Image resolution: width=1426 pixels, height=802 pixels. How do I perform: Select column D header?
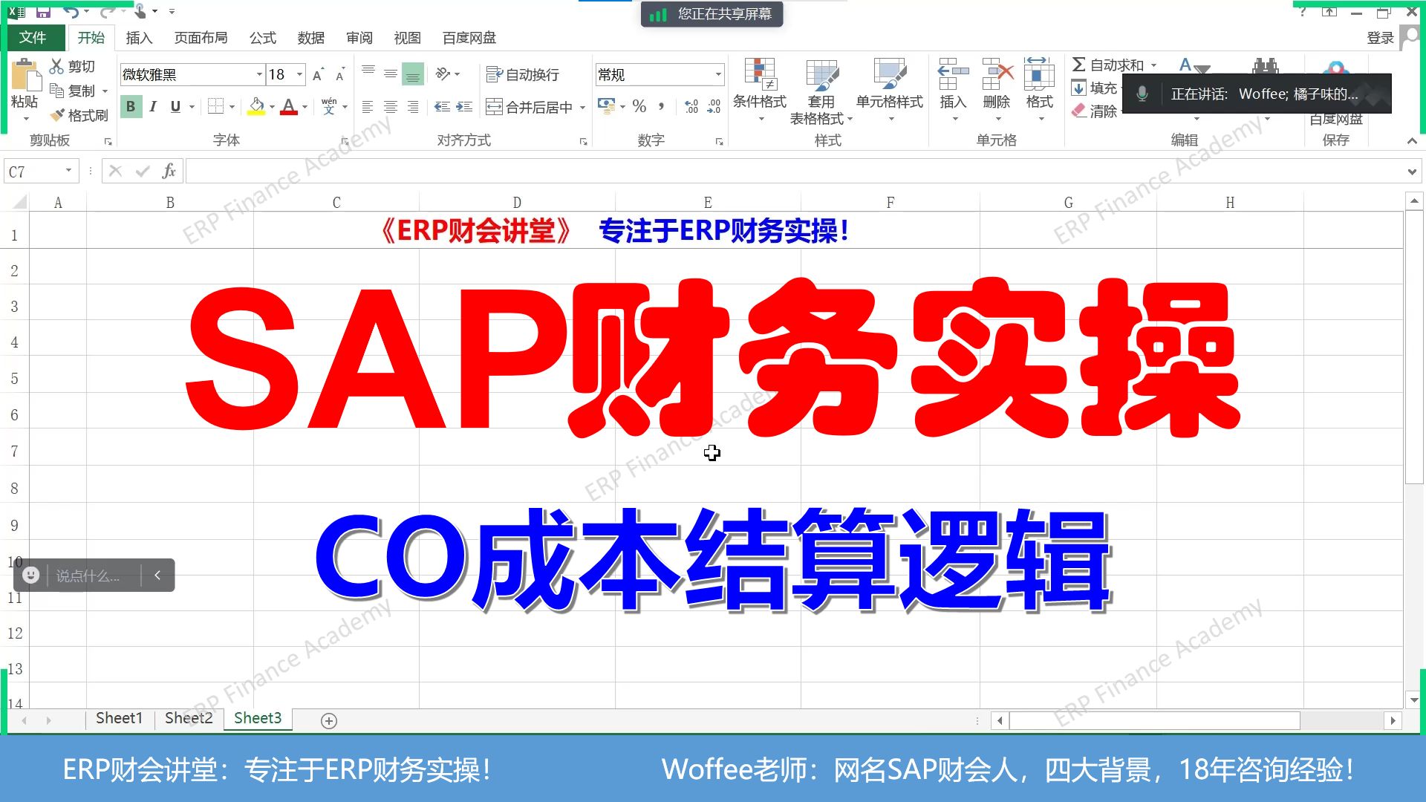click(517, 203)
